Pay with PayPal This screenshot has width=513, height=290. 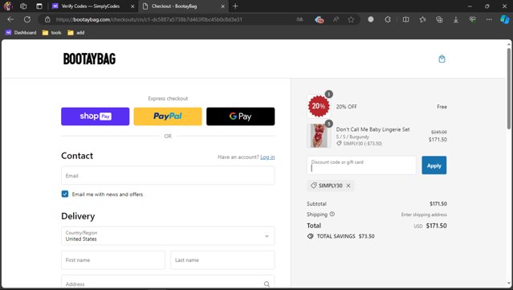pos(168,116)
